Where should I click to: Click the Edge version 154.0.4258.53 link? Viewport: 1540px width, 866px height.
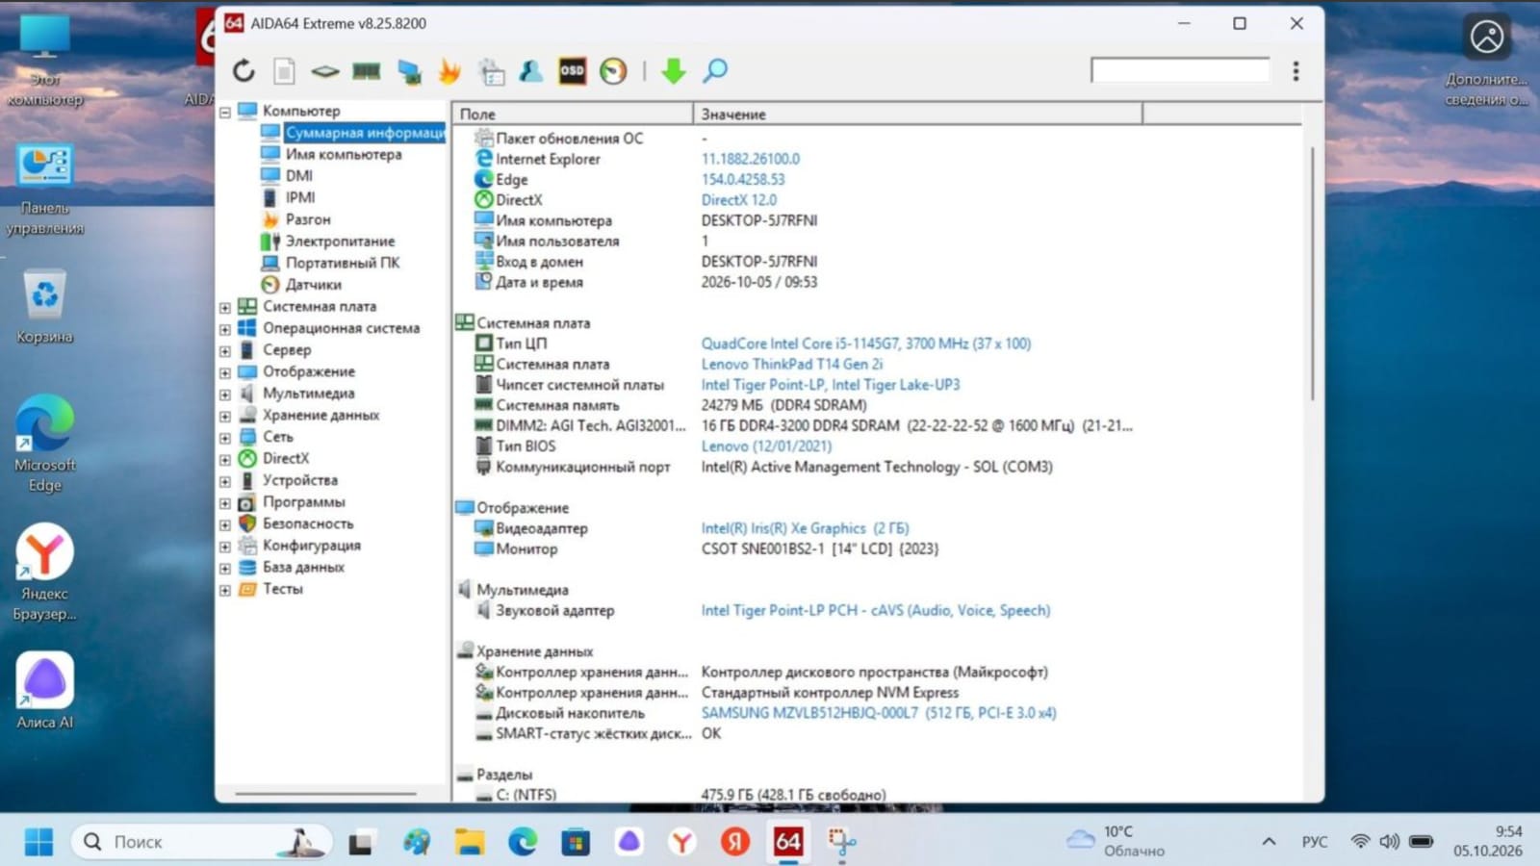click(743, 180)
